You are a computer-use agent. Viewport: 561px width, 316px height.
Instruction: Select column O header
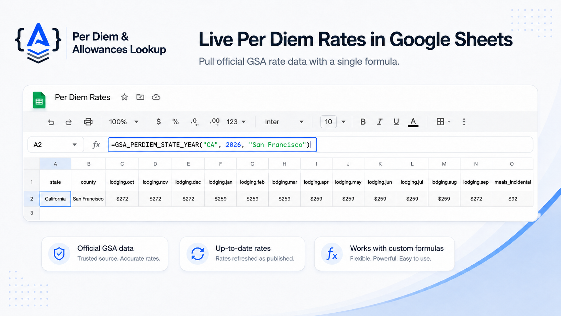(512, 164)
